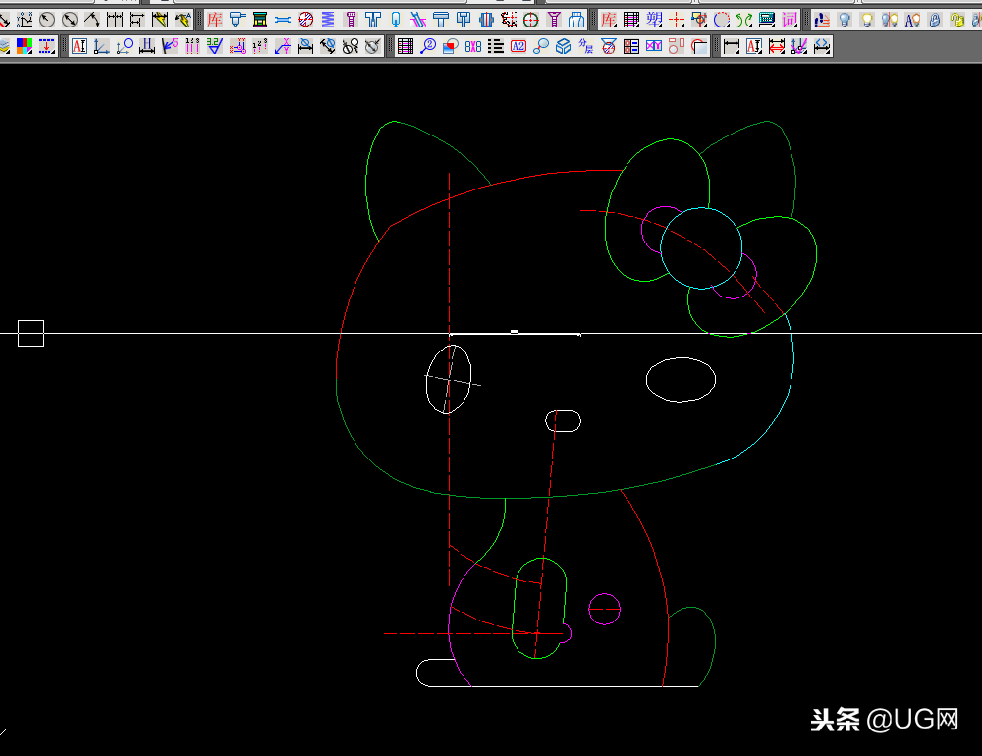
Task: Open the linear dimension dropdown in last toolbar
Action: [x=731, y=46]
